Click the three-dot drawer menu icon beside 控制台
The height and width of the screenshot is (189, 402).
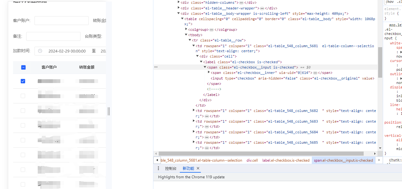pos(158,169)
